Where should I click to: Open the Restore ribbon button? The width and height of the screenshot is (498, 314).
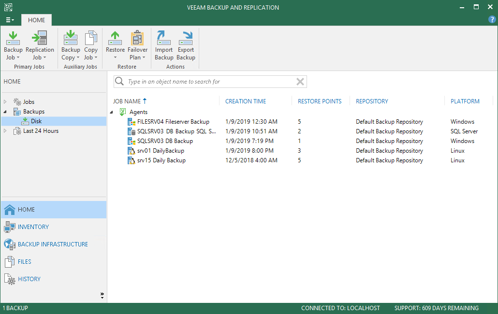coord(115,45)
